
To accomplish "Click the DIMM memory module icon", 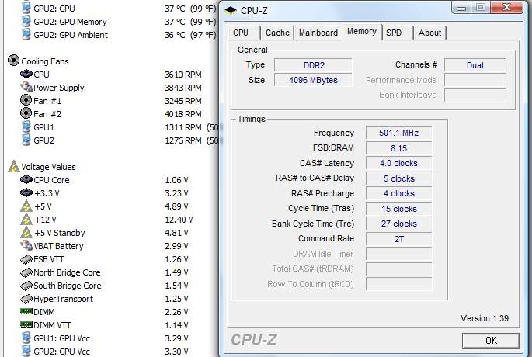I will click(26, 311).
